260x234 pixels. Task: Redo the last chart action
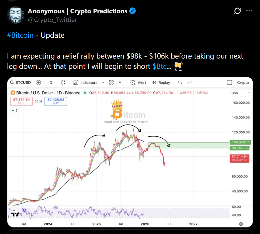[x=190, y=82]
